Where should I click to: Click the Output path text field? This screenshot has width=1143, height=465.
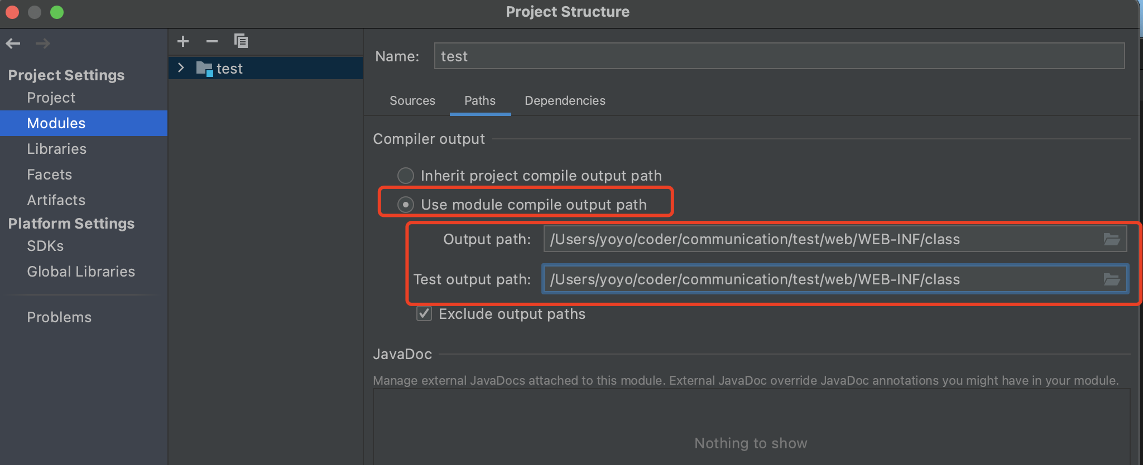(x=820, y=239)
